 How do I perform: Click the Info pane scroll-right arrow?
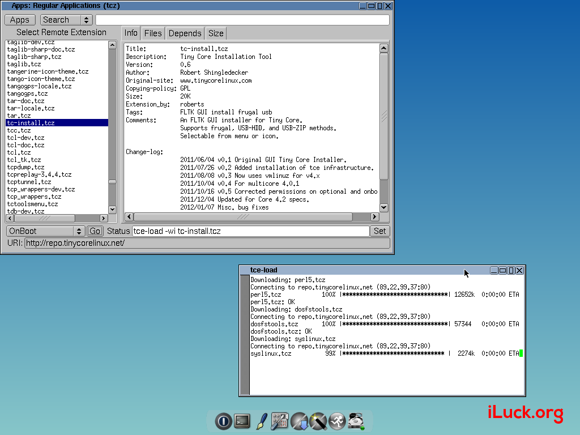point(374,217)
